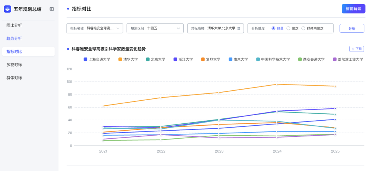Image resolution: width=369 pixels, height=171 pixels.
Task: Click the 五年规划总结 app logo icon
Action: pyautogui.click(x=8, y=9)
